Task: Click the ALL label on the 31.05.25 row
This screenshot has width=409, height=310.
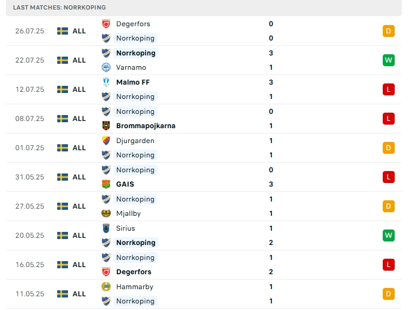Action: point(79,177)
